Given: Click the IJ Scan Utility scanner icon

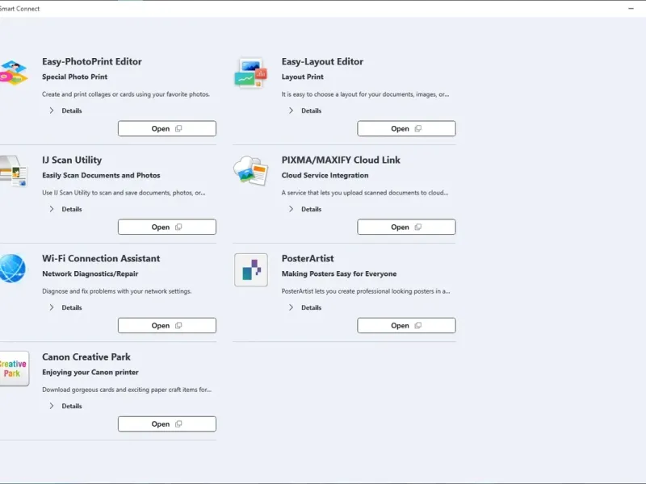Looking at the screenshot, I should [13, 171].
